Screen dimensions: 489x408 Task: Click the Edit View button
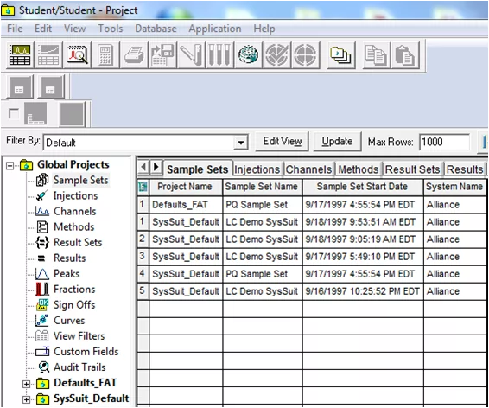[283, 142]
